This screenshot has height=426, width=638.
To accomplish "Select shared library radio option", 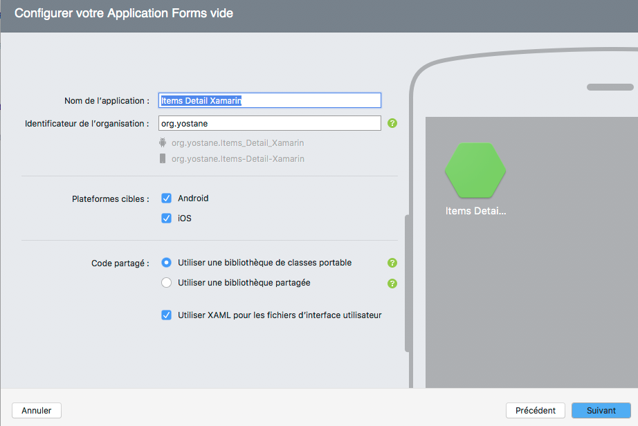I will (166, 283).
